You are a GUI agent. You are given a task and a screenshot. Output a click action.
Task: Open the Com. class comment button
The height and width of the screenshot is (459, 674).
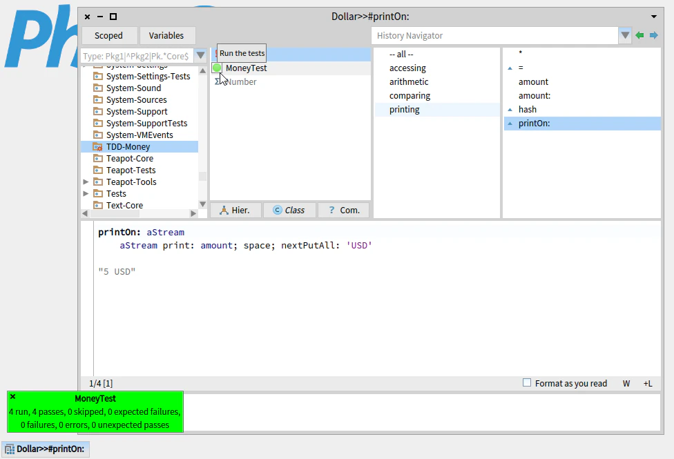click(344, 210)
